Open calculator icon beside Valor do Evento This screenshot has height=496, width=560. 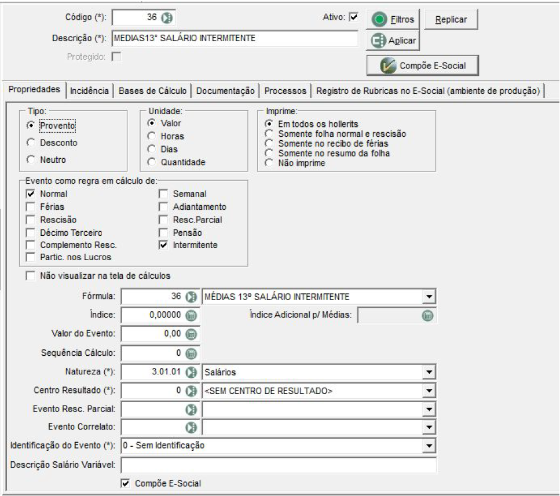point(191,334)
